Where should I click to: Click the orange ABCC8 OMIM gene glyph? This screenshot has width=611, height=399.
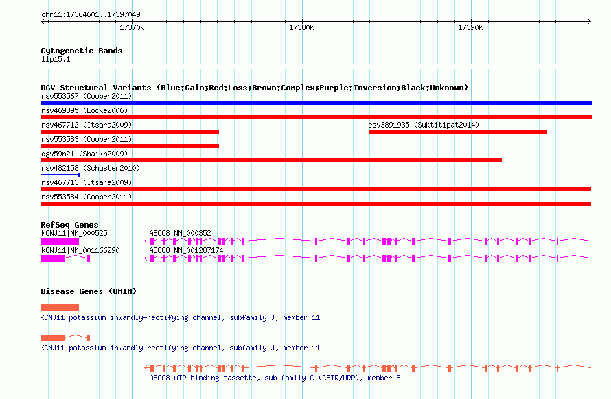tap(368, 368)
